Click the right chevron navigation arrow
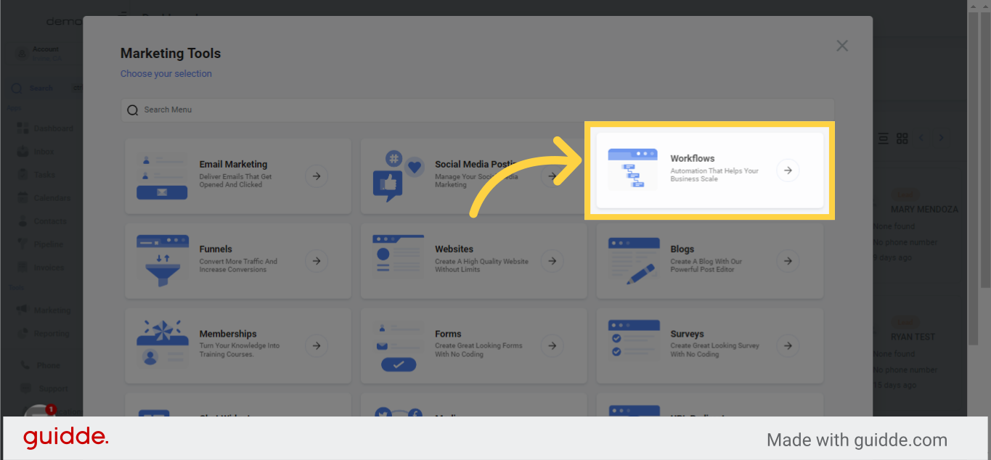Screen dimensions: 991x460 coord(941,137)
